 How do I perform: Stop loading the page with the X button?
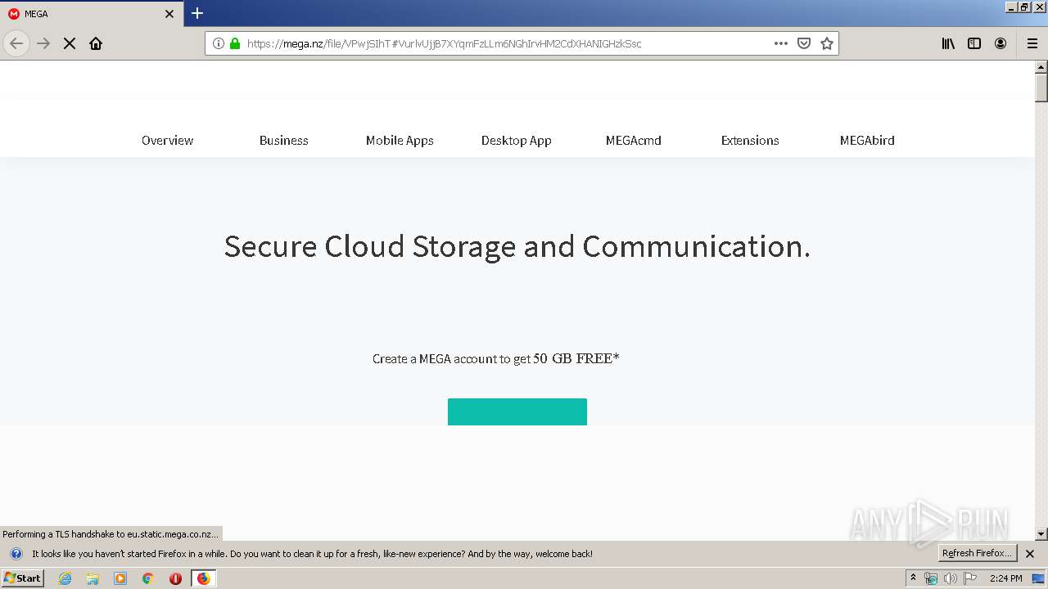click(70, 43)
